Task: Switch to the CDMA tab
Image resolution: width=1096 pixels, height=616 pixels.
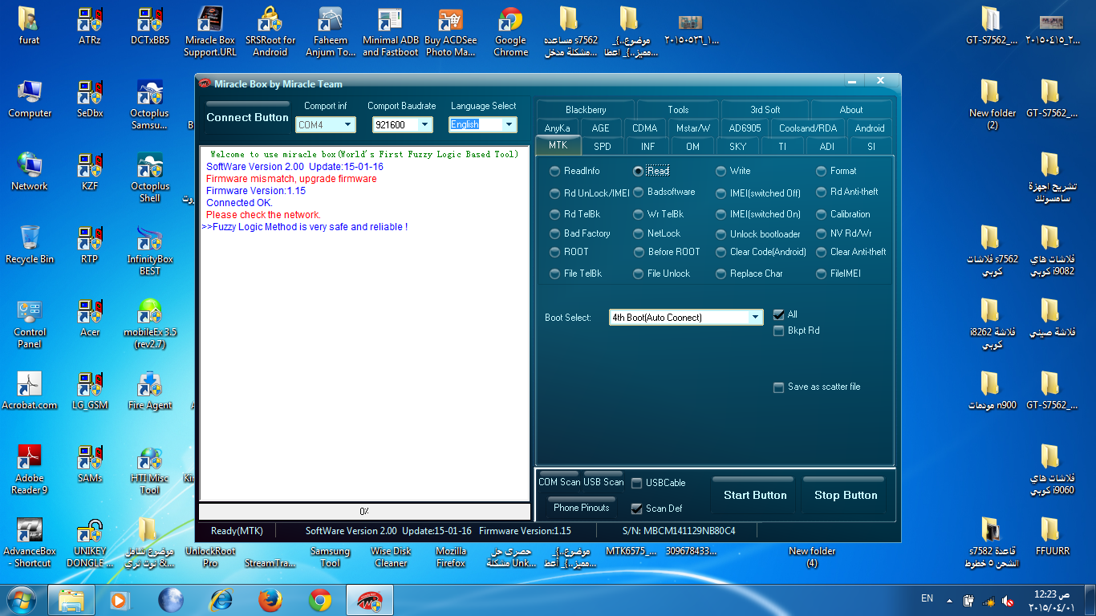Action: point(644,128)
